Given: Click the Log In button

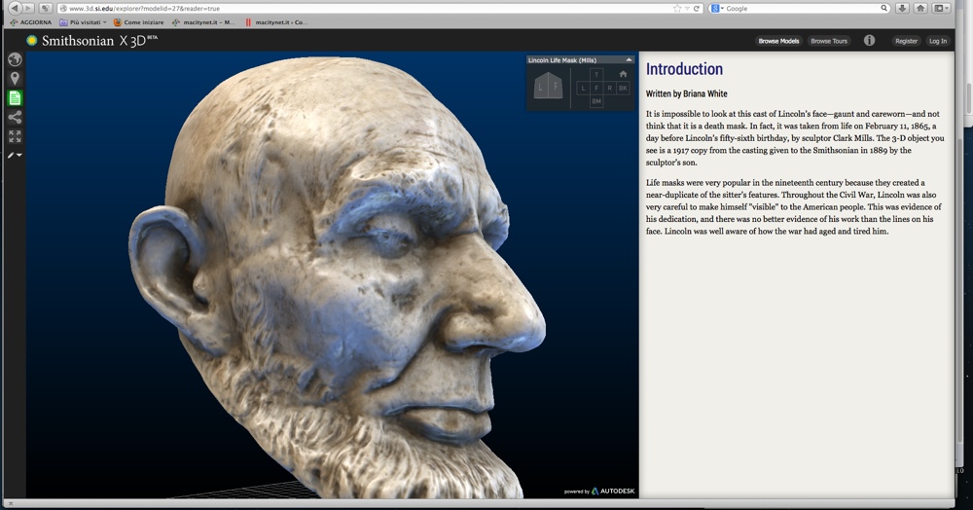Looking at the screenshot, I should [x=938, y=41].
